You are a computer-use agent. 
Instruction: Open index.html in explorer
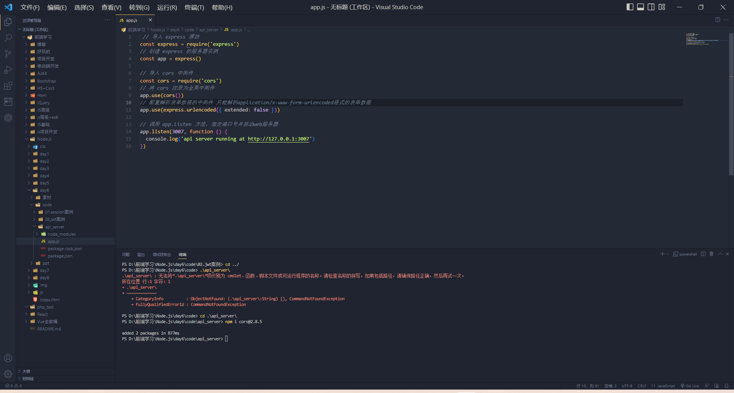[x=65, y=300]
